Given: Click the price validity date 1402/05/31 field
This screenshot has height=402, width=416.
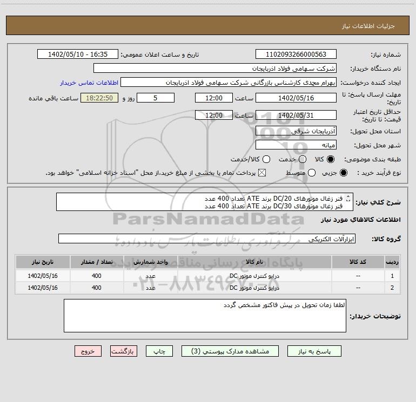Looking at the screenshot, I should pos(296,115).
